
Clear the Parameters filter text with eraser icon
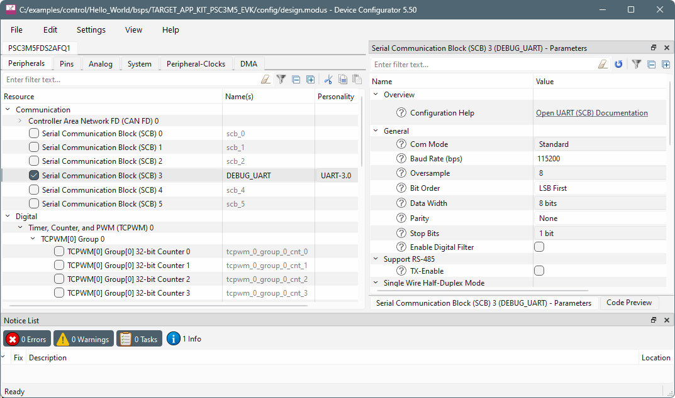603,65
